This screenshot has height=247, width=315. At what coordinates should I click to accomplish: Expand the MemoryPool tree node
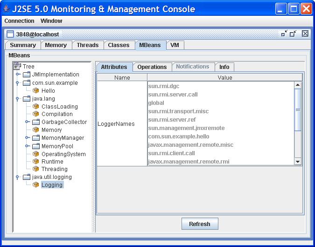coord(27,146)
